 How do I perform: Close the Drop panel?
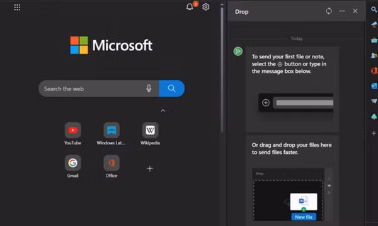pyautogui.click(x=355, y=11)
